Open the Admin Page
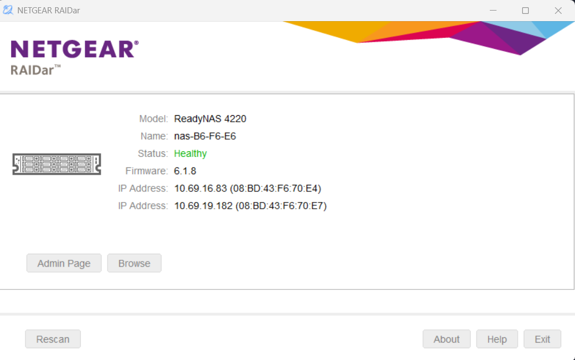The height and width of the screenshot is (360, 575). pyautogui.click(x=64, y=263)
